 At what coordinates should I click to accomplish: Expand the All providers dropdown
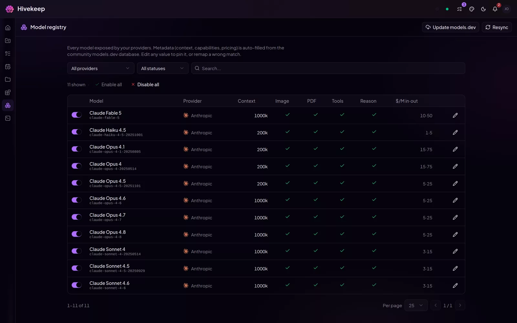coord(101,68)
